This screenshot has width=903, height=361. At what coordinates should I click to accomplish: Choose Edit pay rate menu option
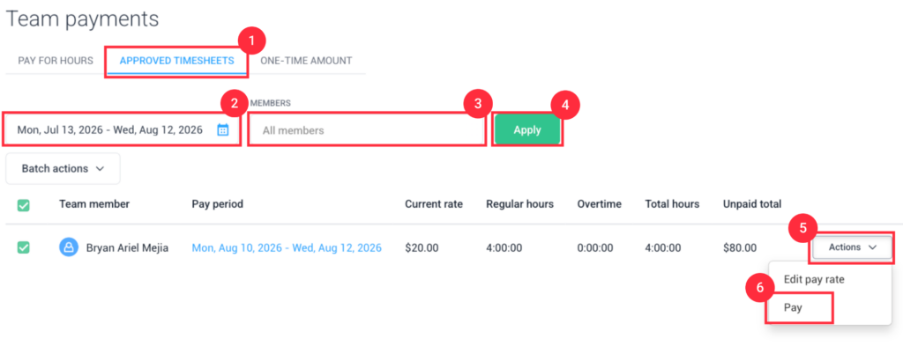[x=814, y=279]
